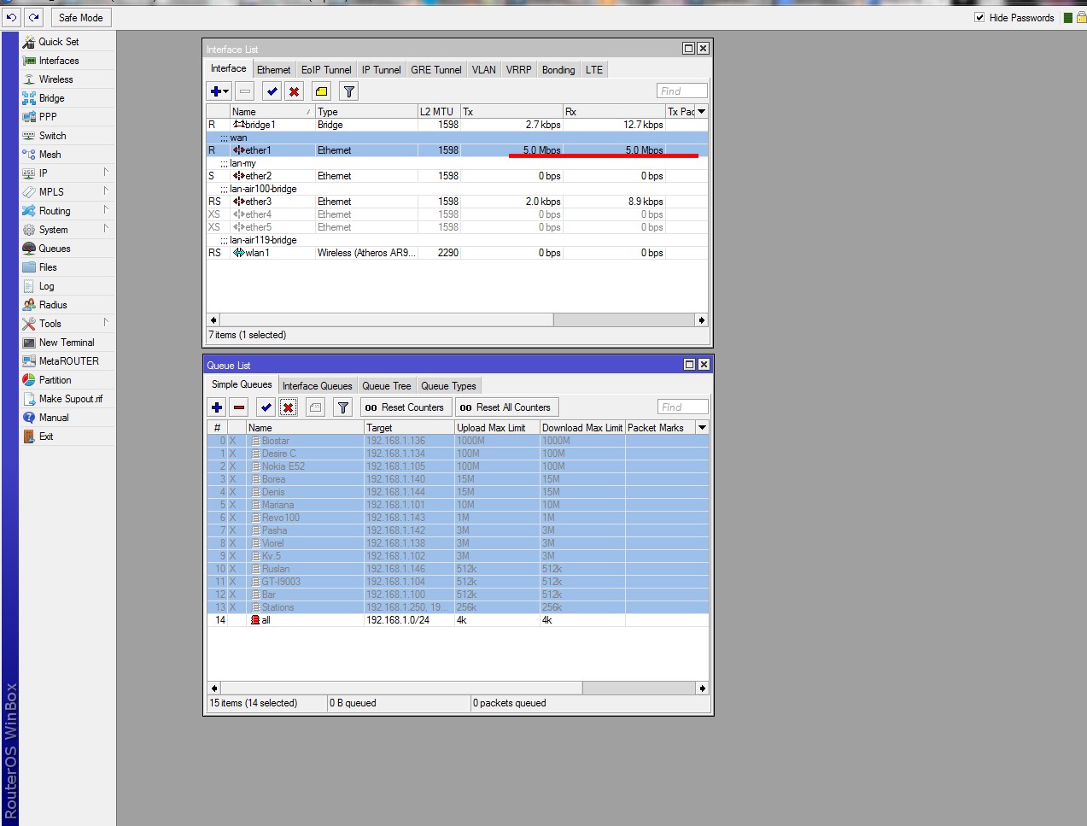Sort Queue List by Upload Max Limit column
The height and width of the screenshot is (826, 1087).
pyautogui.click(x=497, y=428)
